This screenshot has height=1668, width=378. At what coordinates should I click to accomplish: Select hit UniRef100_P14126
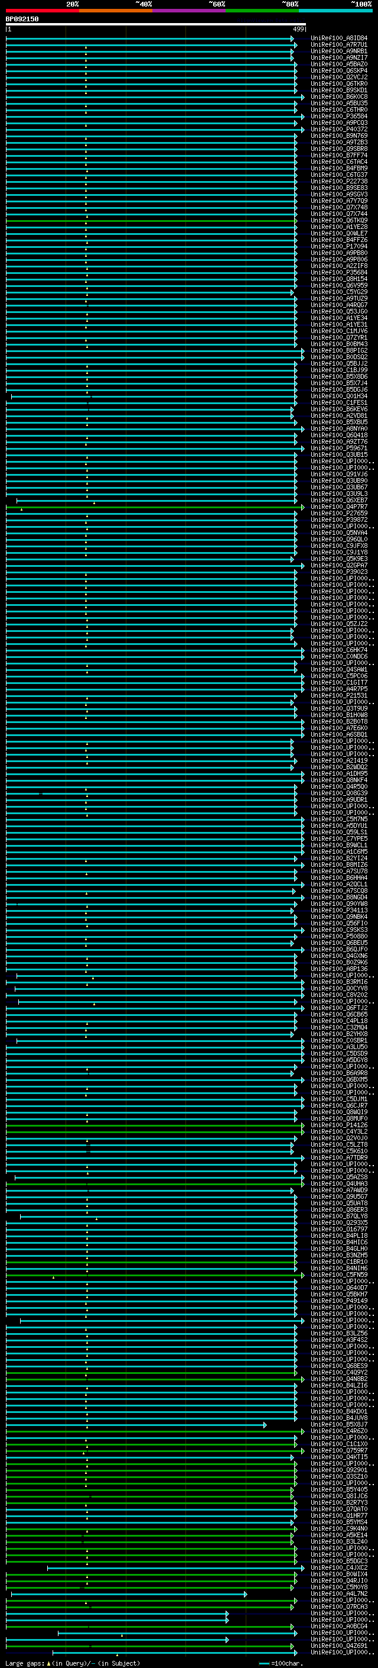pyautogui.click(x=338, y=1125)
